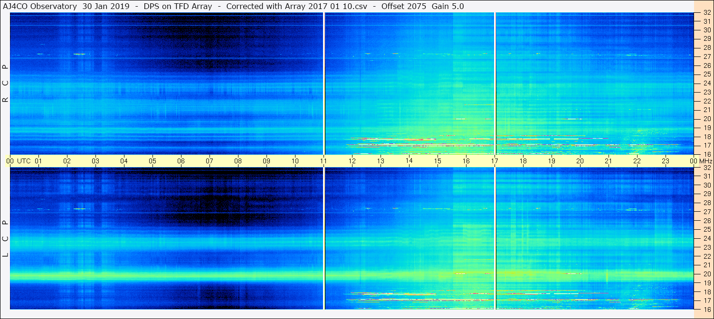Click the 'MHz' unit label
714x319 pixels.
click(706, 161)
